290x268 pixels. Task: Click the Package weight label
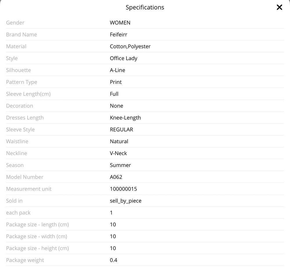click(x=25, y=260)
